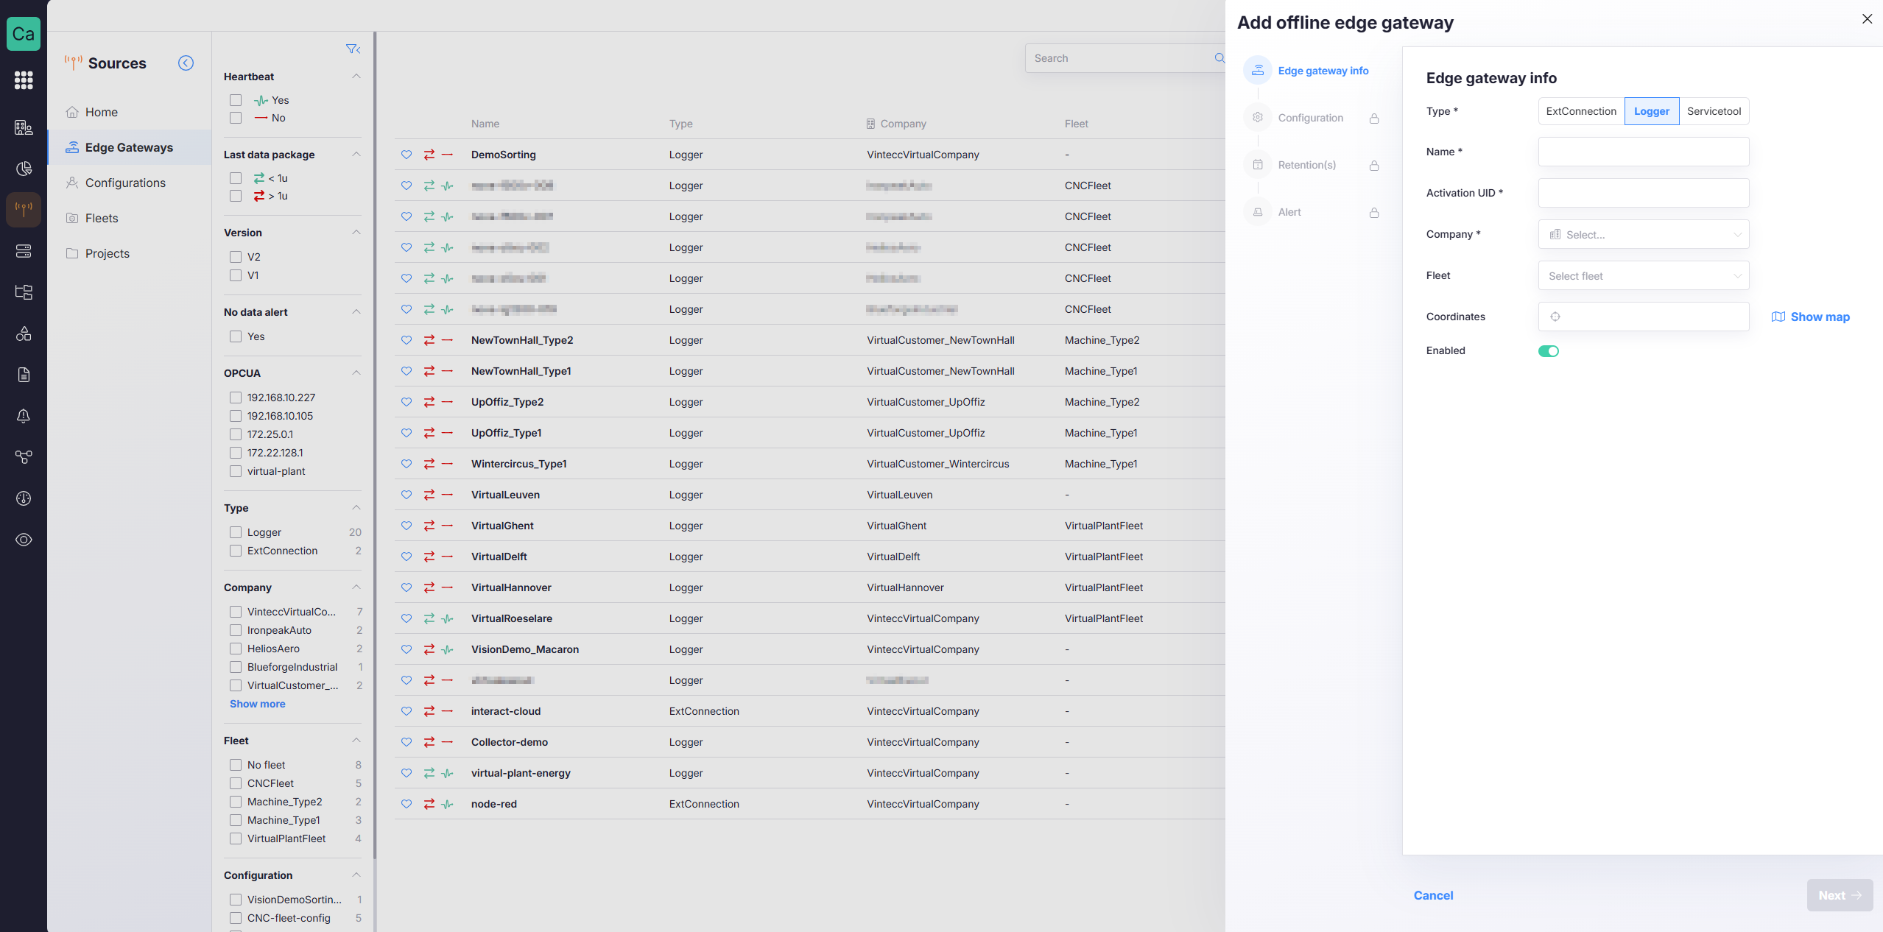Check the 192.168.10.227 OPCUA filter
Viewport: 1883px width, 932px height.
[x=236, y=398]
